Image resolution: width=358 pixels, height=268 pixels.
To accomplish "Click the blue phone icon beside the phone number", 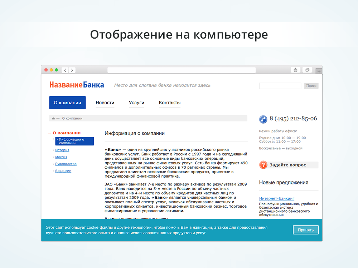I will 263,119.
